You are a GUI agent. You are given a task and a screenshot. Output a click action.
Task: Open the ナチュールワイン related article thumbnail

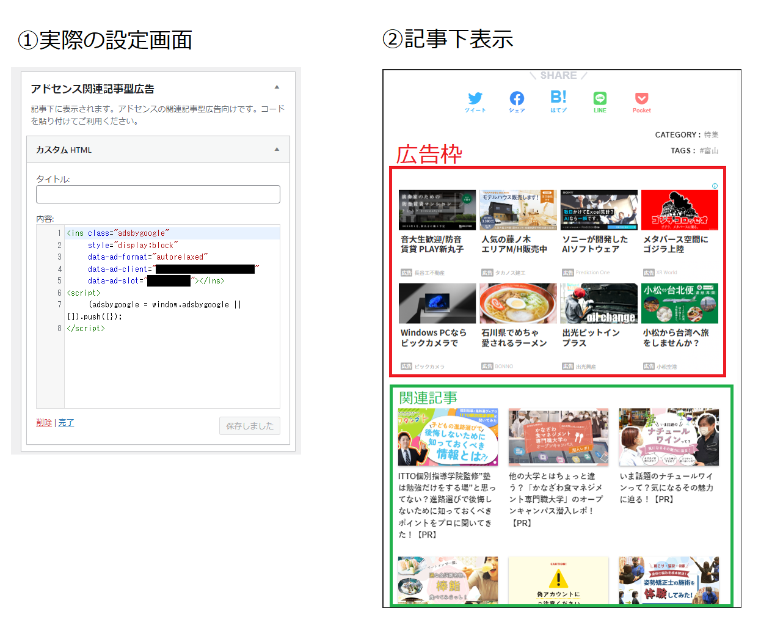(x=669, y=437)
